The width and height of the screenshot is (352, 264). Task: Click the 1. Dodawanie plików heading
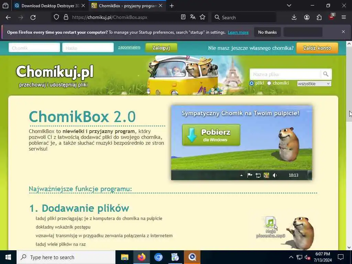79,208
